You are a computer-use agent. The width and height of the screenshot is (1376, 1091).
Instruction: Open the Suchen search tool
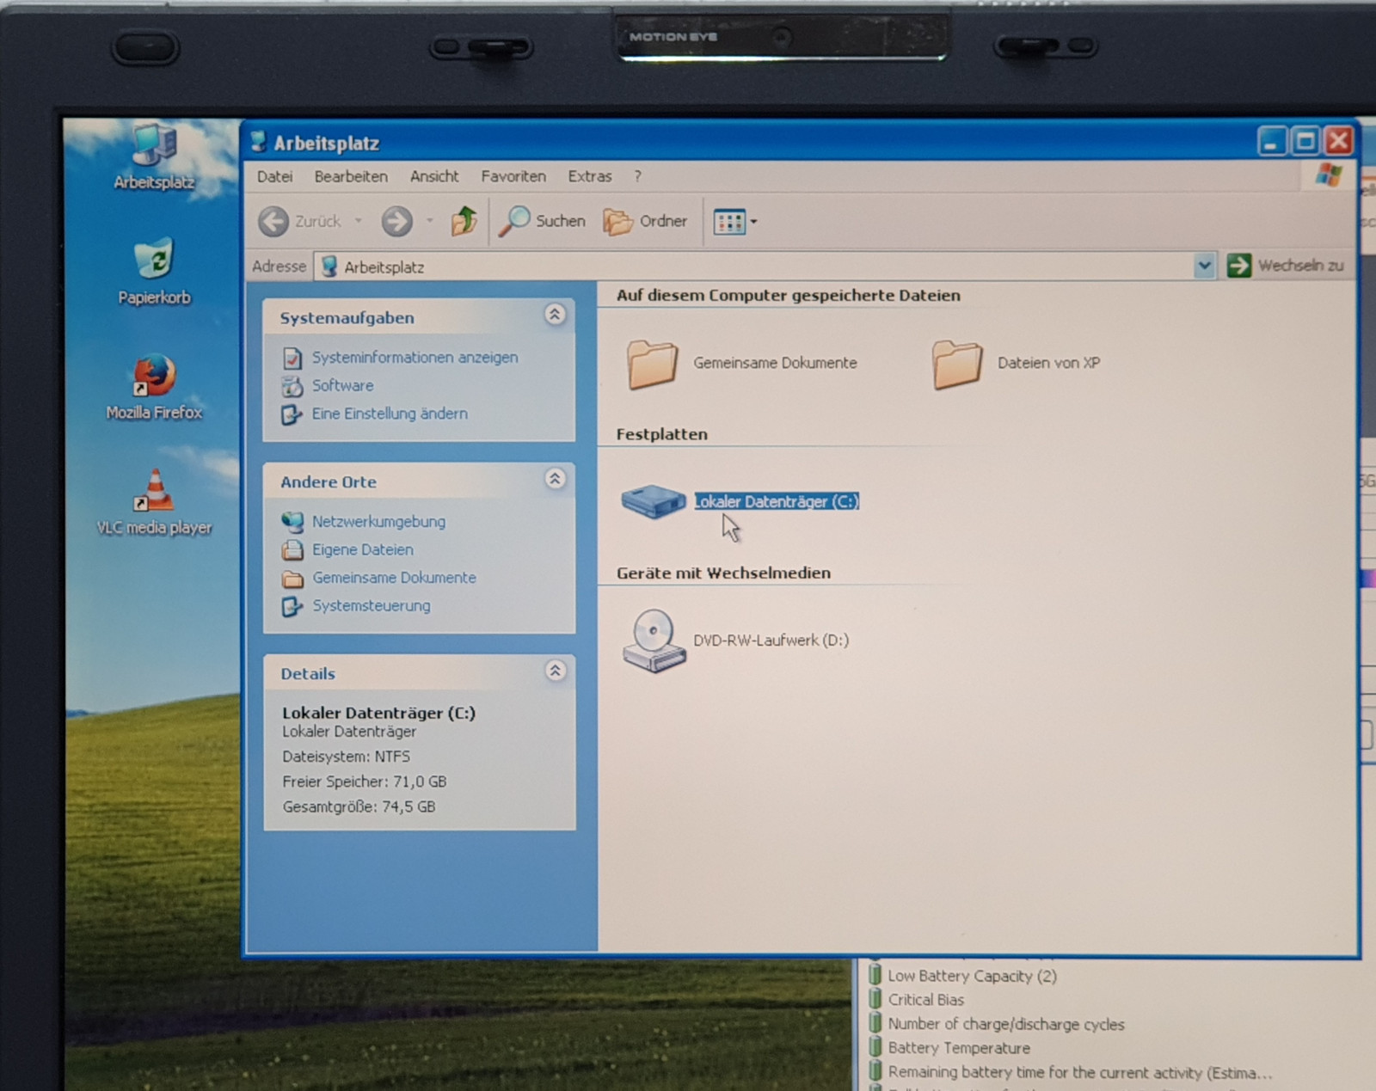543,222
